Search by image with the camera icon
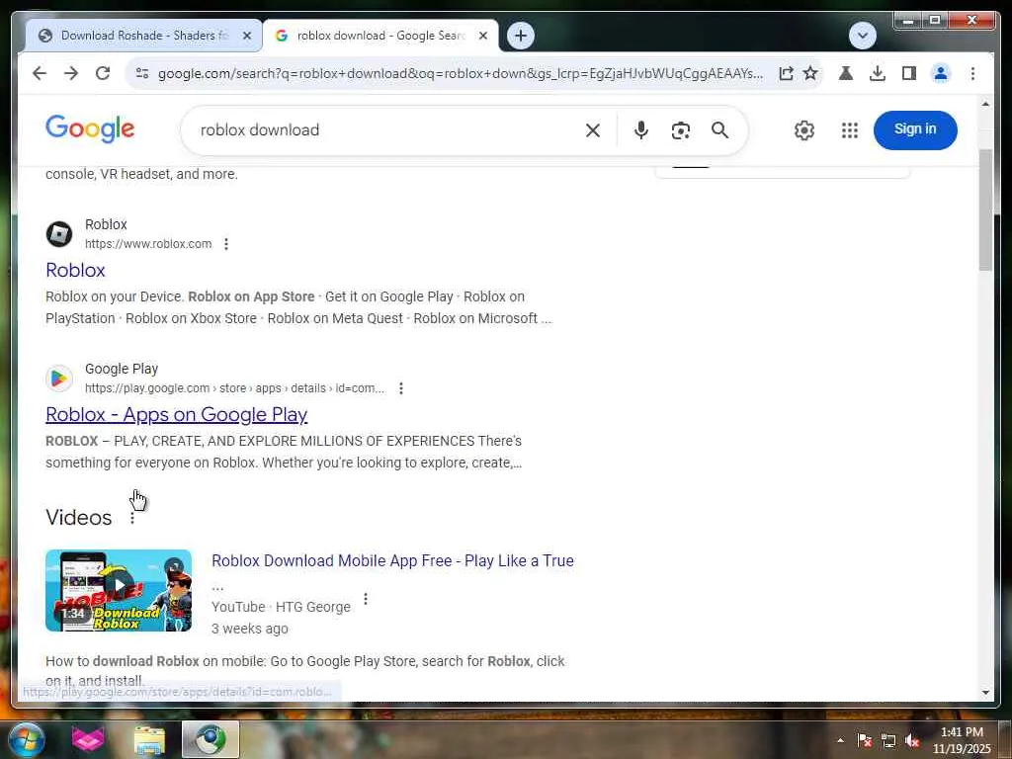The height and width of the screenshot is (759, 1012). tap(680, 130)
